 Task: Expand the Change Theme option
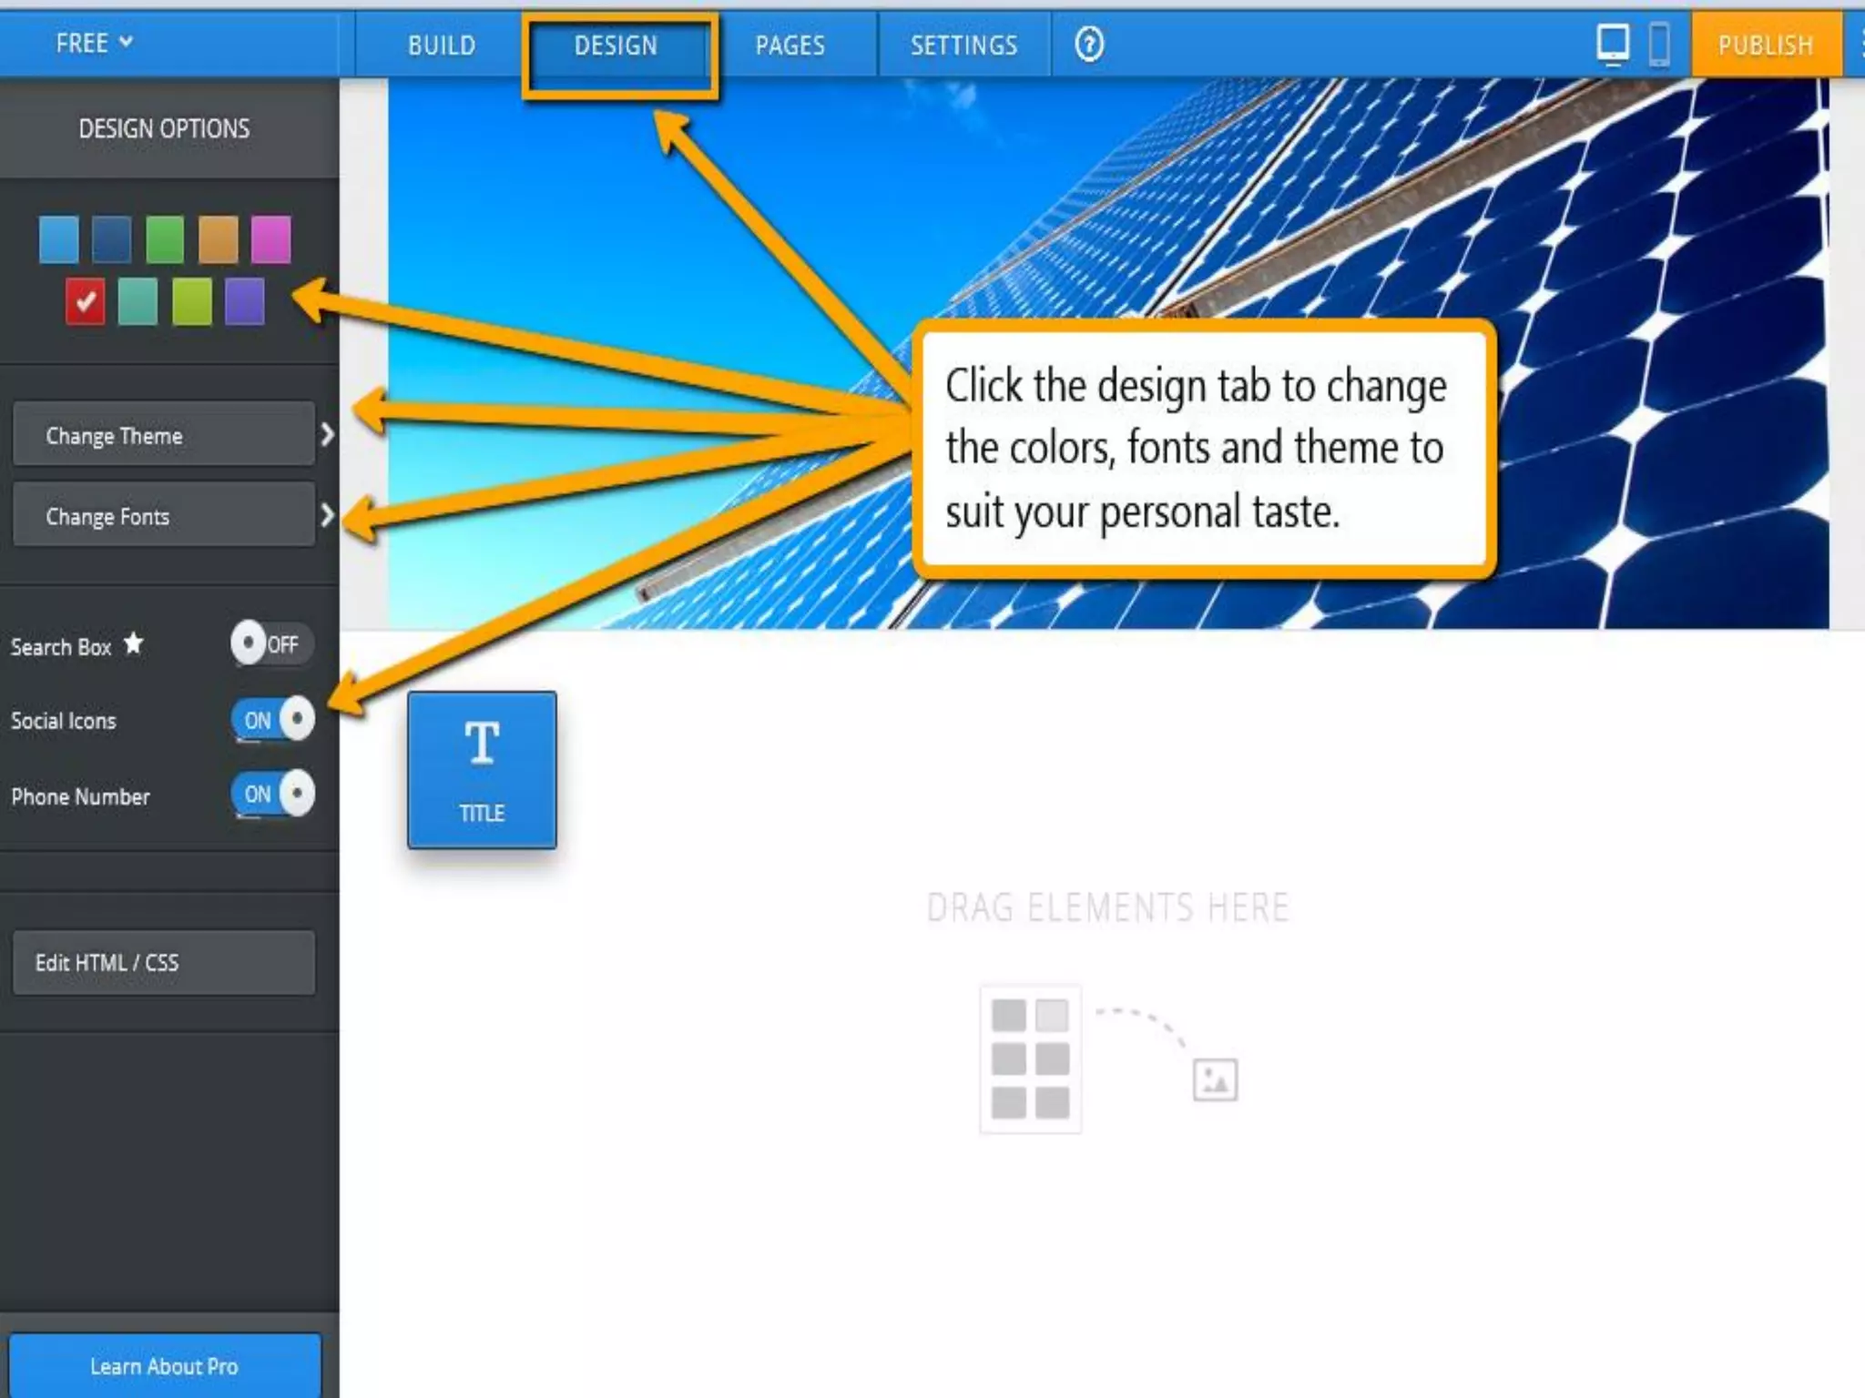click(165, 435)
